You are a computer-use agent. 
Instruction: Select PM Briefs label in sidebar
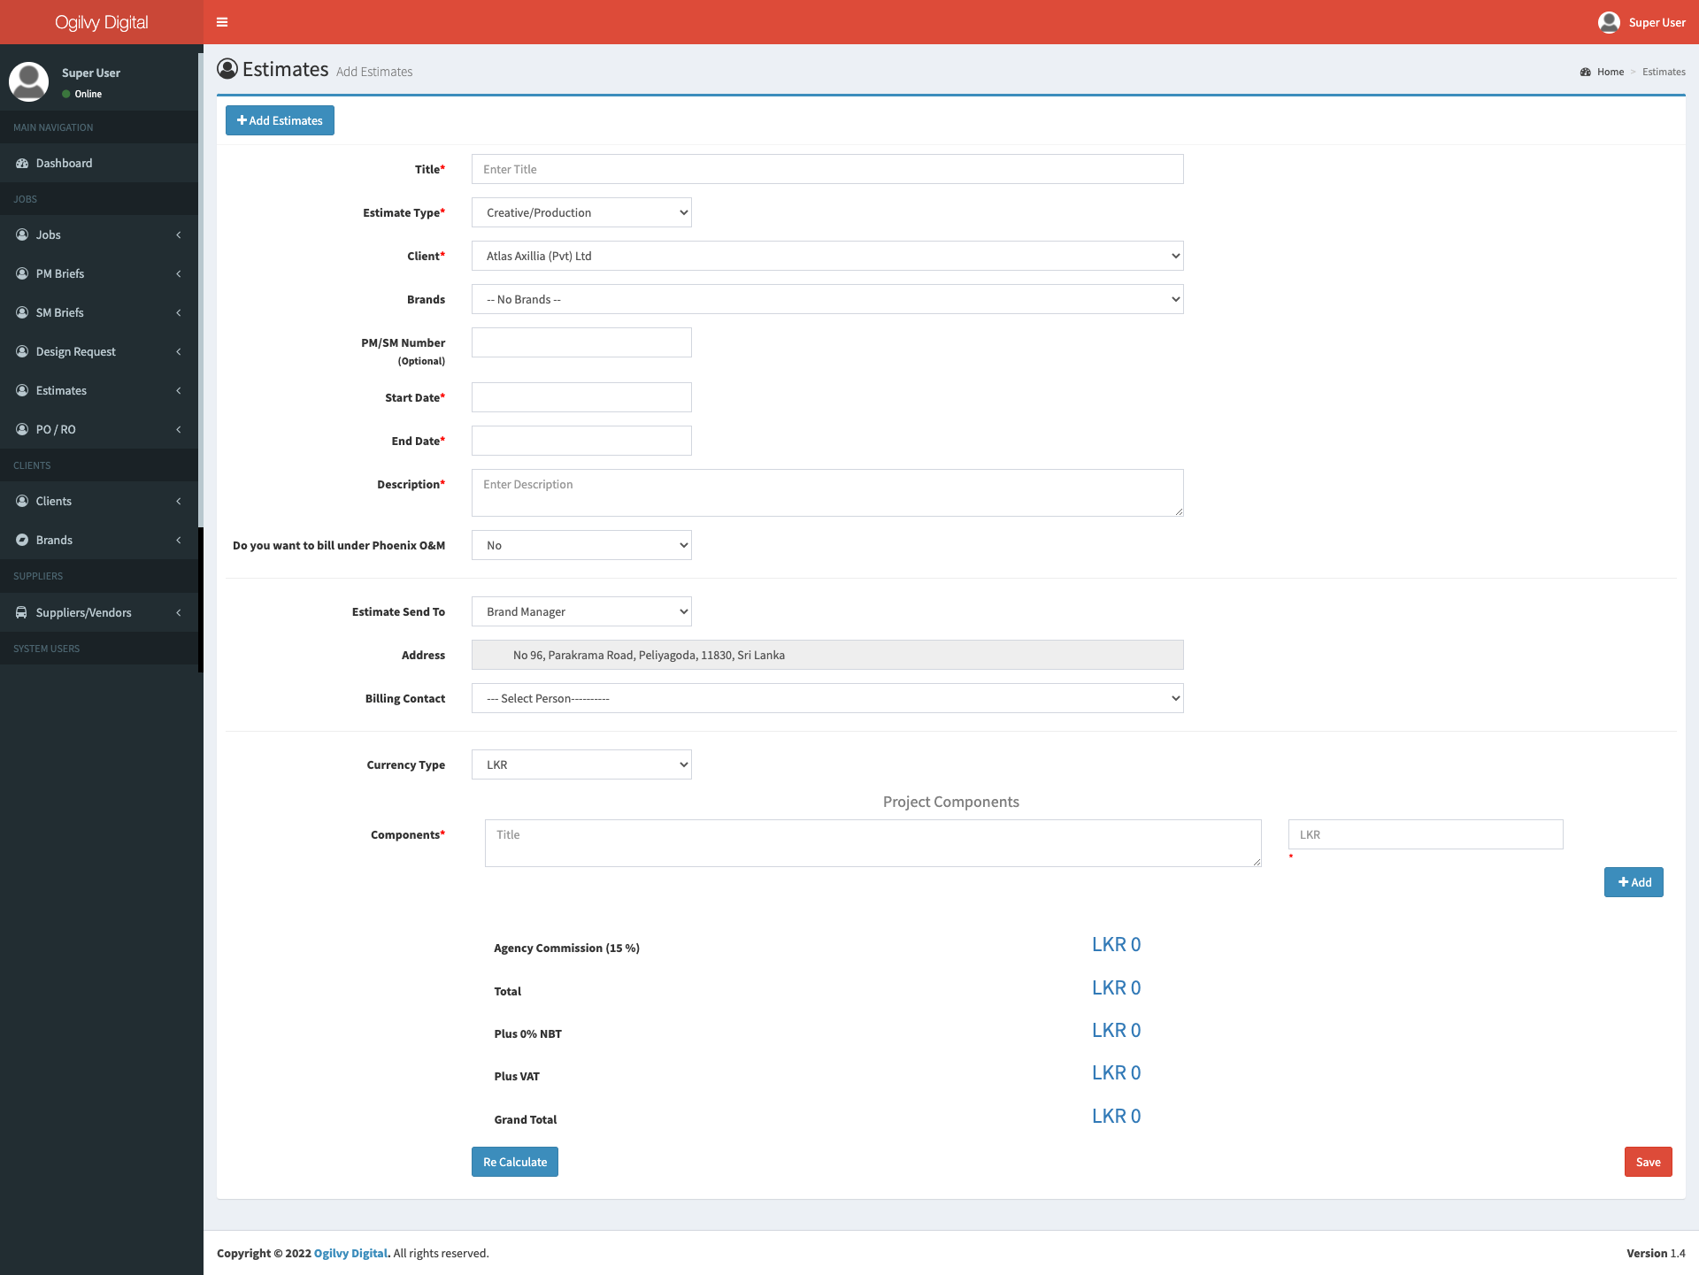coord(60,273)
